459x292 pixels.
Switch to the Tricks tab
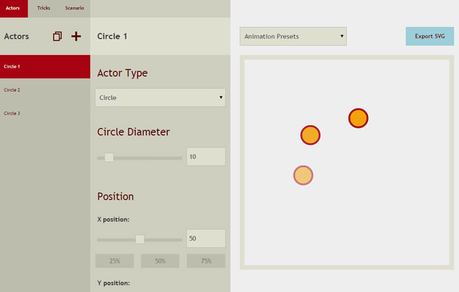point(43,8)
